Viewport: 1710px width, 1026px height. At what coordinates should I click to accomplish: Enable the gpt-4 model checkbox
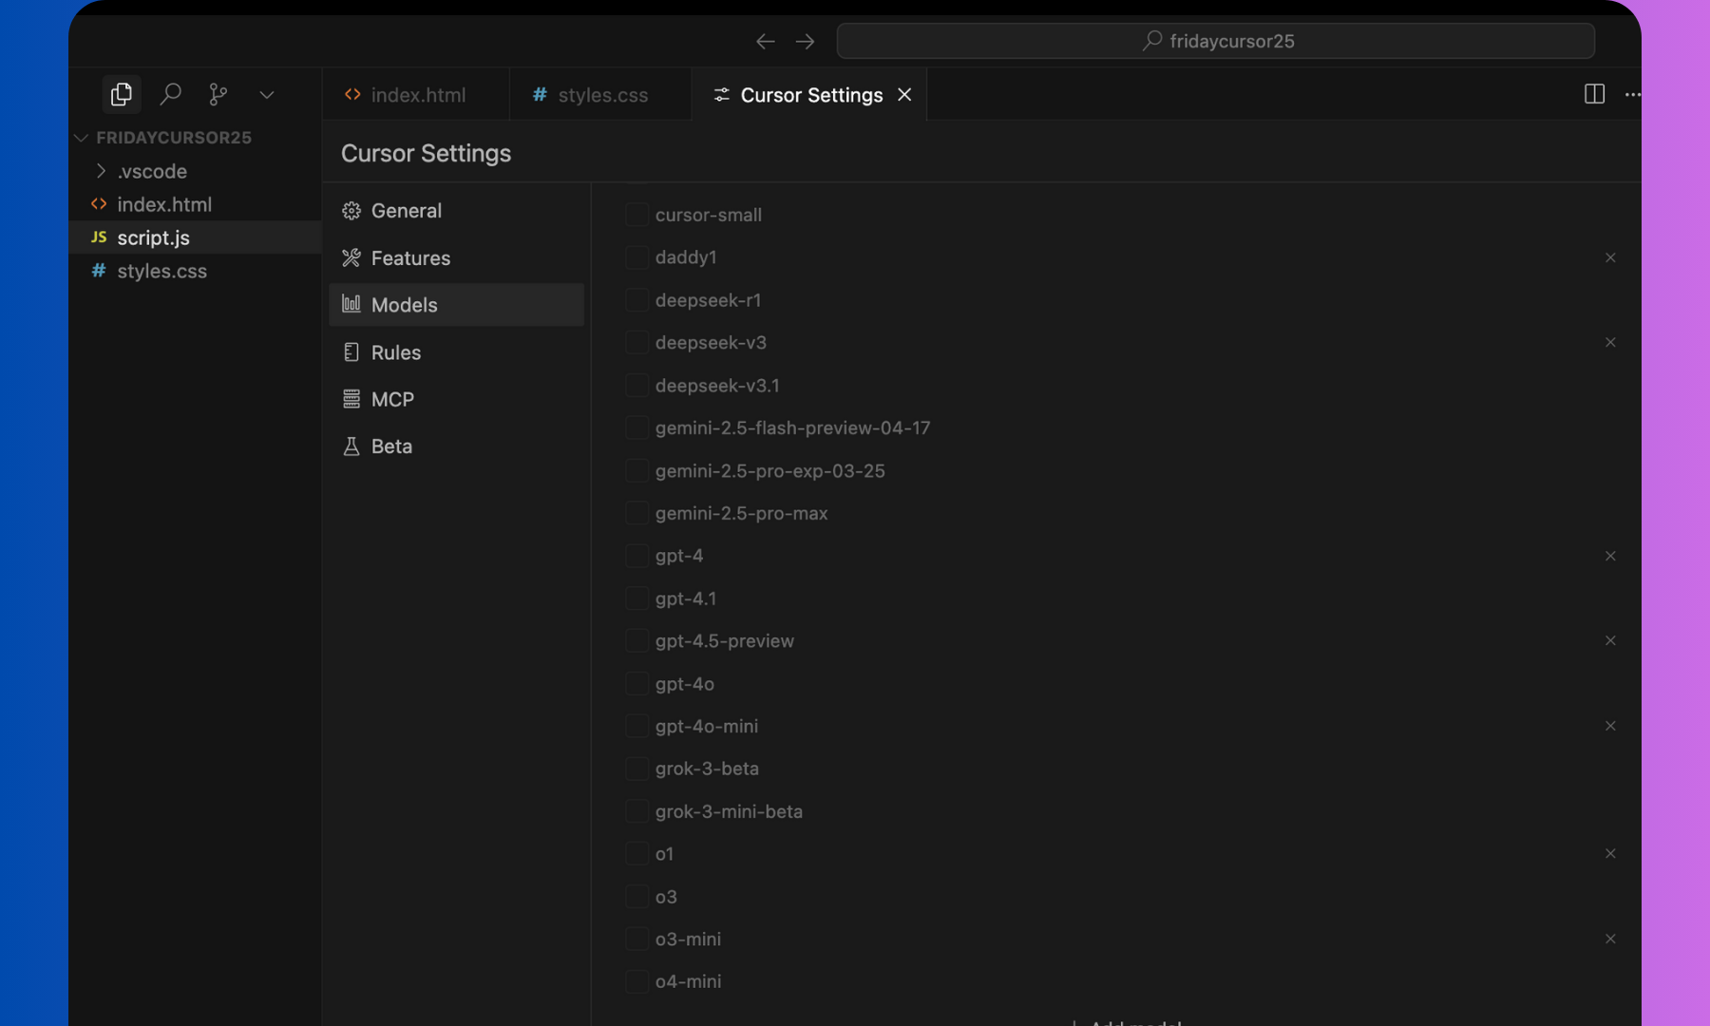pos(636,556)
